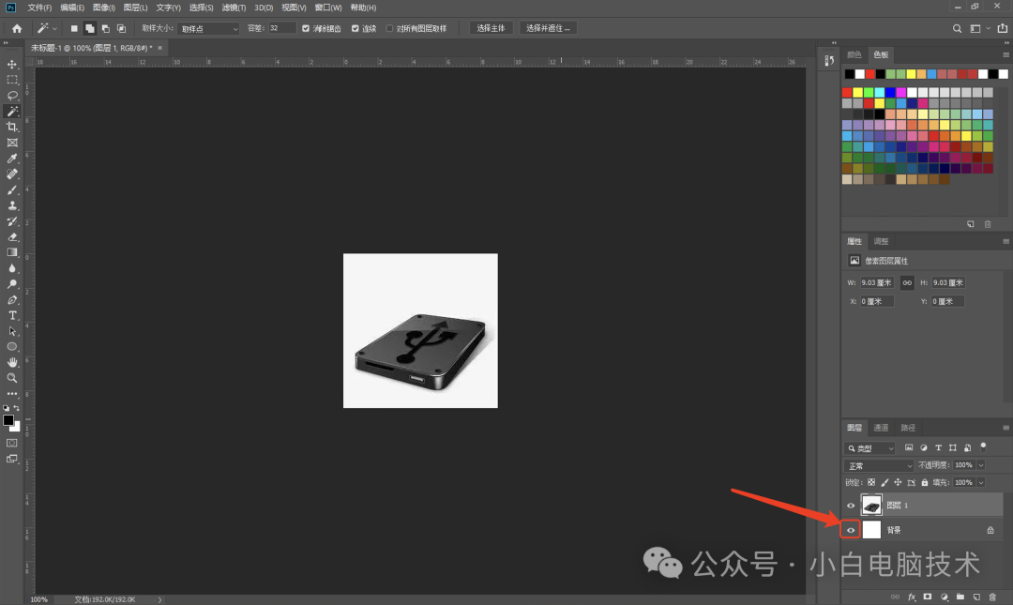Open the blend mode 正常 dropdown

coord(879,465)
